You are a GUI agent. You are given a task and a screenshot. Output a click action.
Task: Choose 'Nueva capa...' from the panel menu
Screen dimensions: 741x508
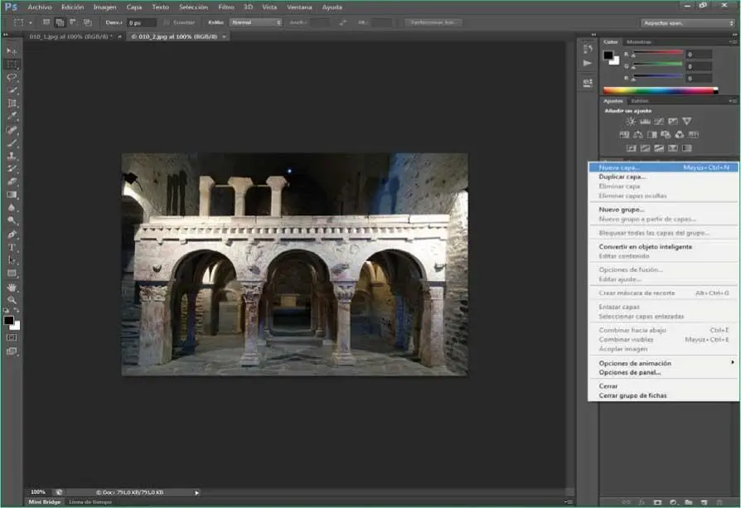[x=619, y=167]
